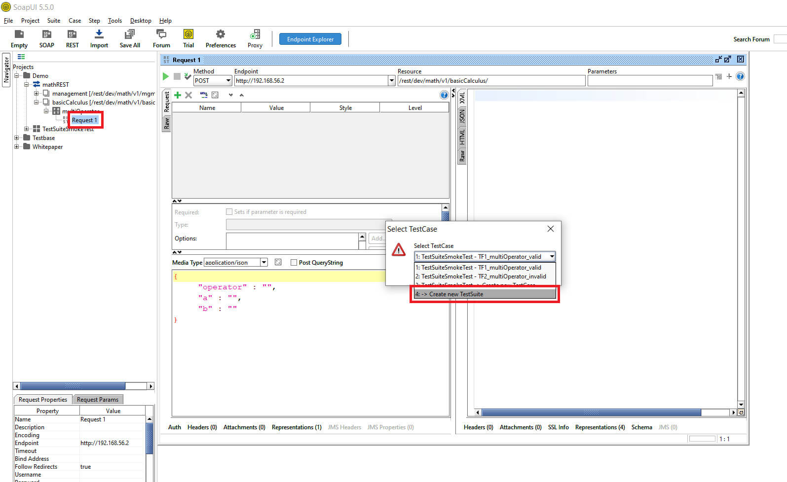
Task: Click plus icon beside Parameters field
Action: tap(729, 76)
